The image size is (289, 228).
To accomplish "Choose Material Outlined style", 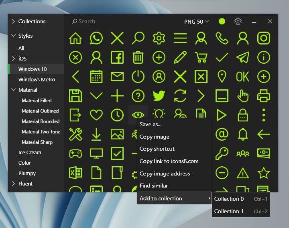I will (36, 111).
